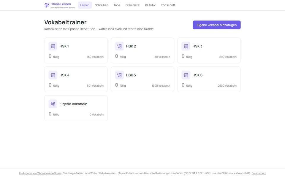
Task: Click the fällig count in Eigene Vokabeln card
Action: pyautogui.click(x=54, y=114)
